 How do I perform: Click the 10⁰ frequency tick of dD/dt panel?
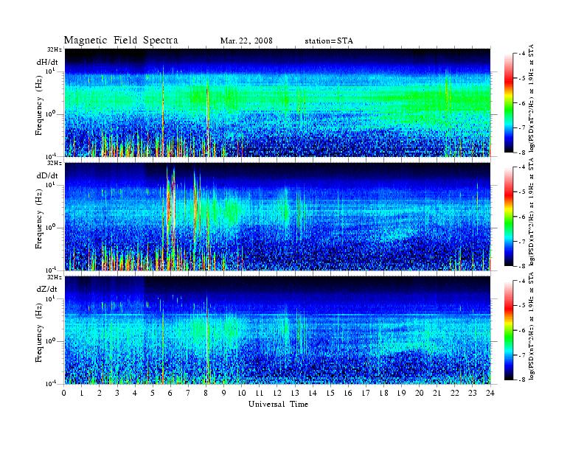(x=50, y=228)
